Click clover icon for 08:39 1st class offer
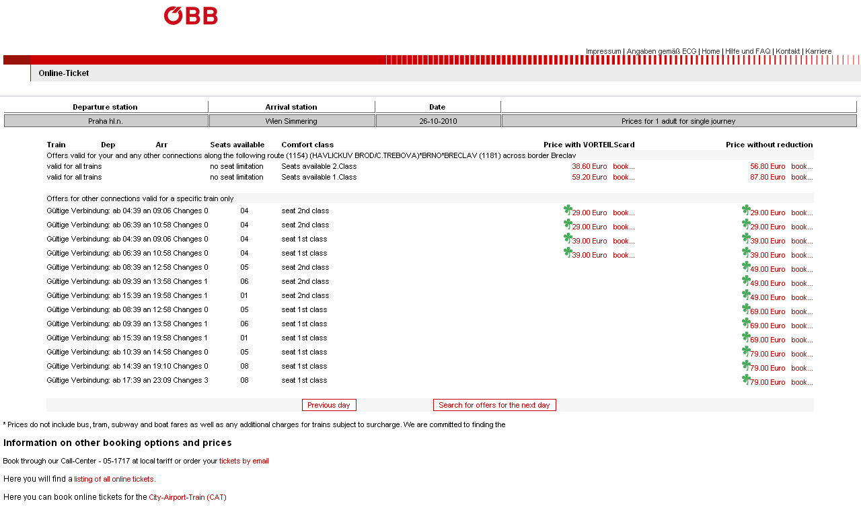Screen dimensions: 861x522 tap(746, 309)
